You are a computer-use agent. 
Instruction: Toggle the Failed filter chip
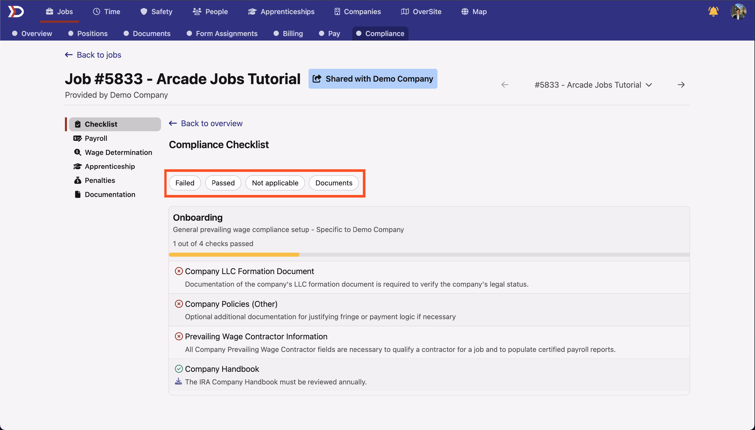click(x=185, y=183)
